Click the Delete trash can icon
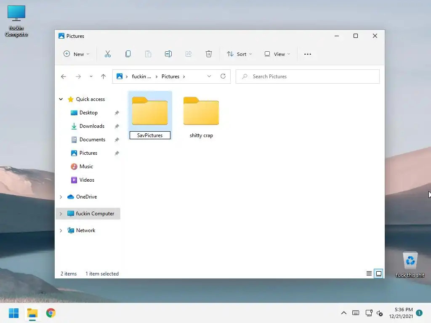Screen dimensions: 431x323 pyautogui.click(x=209, y=54)
